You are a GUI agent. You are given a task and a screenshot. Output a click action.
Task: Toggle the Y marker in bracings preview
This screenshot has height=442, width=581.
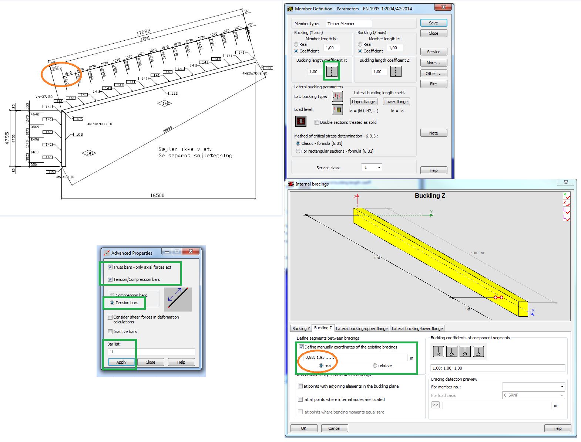566,195
